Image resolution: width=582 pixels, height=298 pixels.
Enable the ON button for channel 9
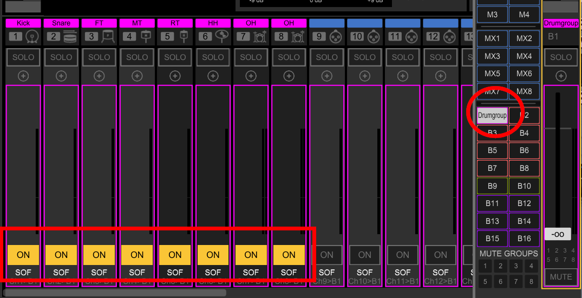coord(326,255)
